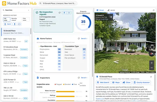Refresh the 15 Donald Place property details
Screen dimensions: 157x102
pyautogui.click(x=151, y=77)
